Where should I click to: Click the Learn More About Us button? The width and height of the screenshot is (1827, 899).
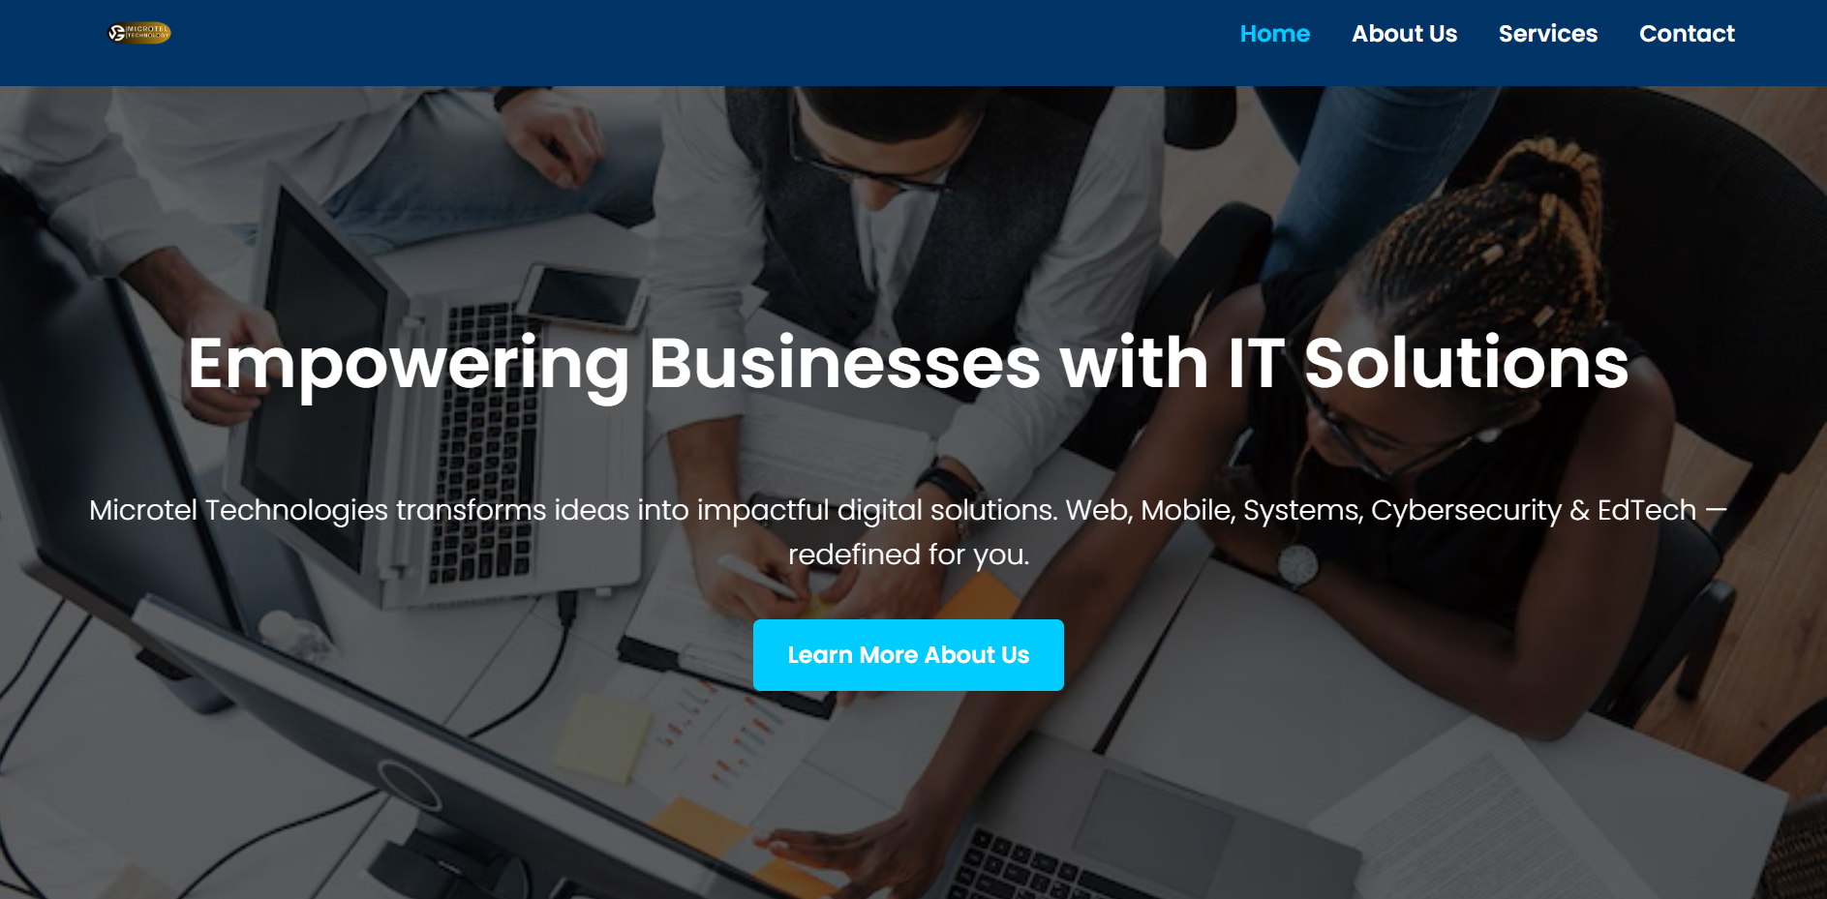click(x=908, y=655)
